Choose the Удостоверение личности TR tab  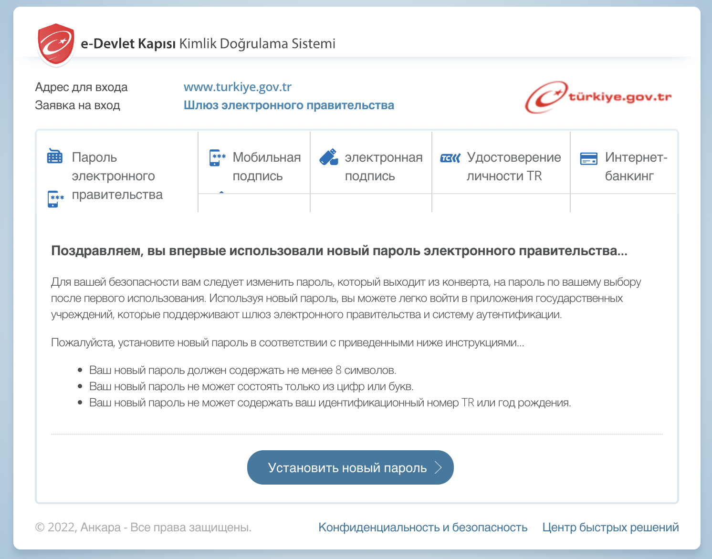tap(513, 166)
